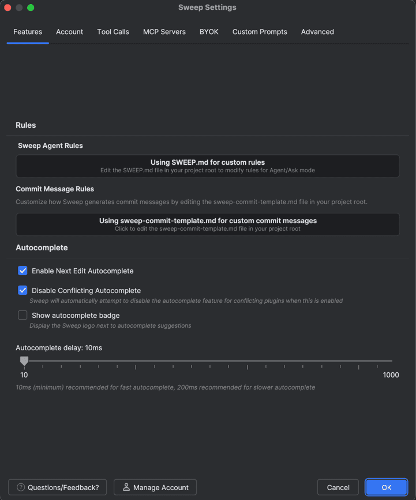
Task: Enable Show autocomplete badge
Action: 23,315
